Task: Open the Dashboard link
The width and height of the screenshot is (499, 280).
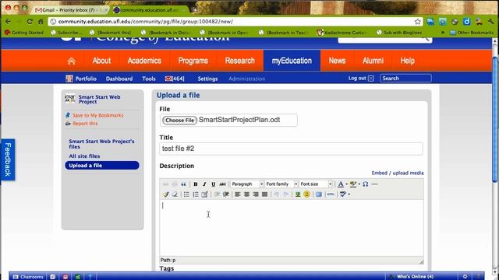Action: click(x=119, y=79)
